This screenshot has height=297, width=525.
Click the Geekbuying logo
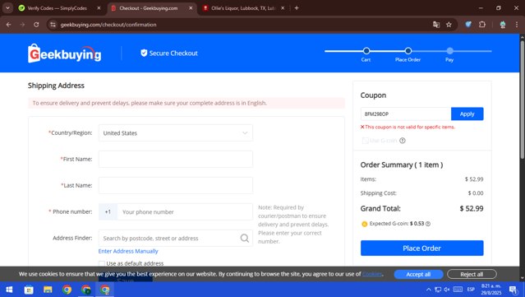[x=65, y=53]
